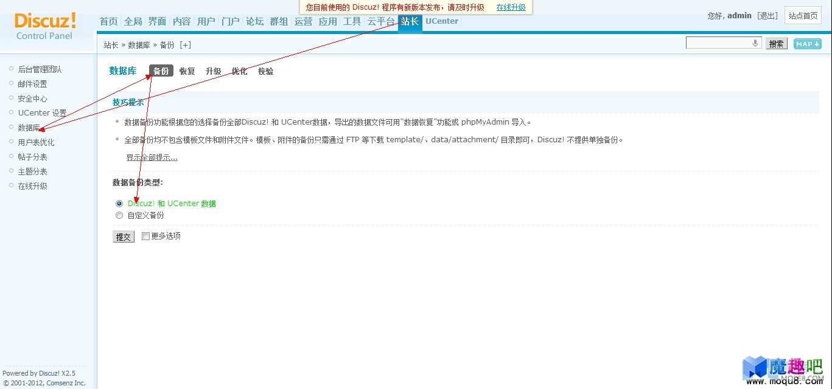
Task: Open 后台管理团队 in the sidebar
Action: pyautogui.click(x=40, y=69)
